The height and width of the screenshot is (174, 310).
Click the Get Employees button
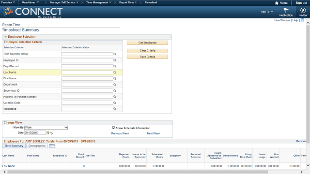[x=147, y=43]
